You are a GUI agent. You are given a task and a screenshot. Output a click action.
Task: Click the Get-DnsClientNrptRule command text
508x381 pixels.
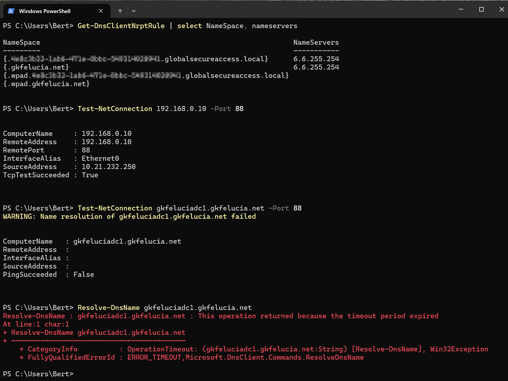121,26
